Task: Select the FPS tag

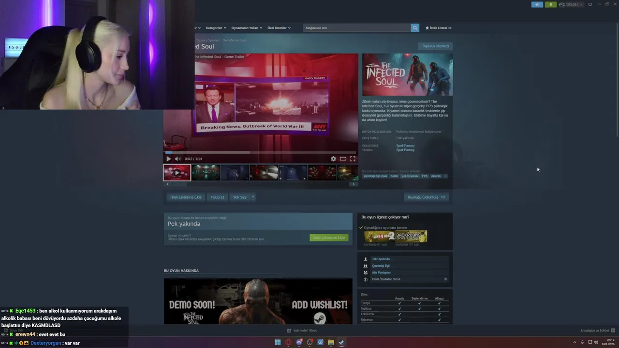Action: [x=425, y=176]
